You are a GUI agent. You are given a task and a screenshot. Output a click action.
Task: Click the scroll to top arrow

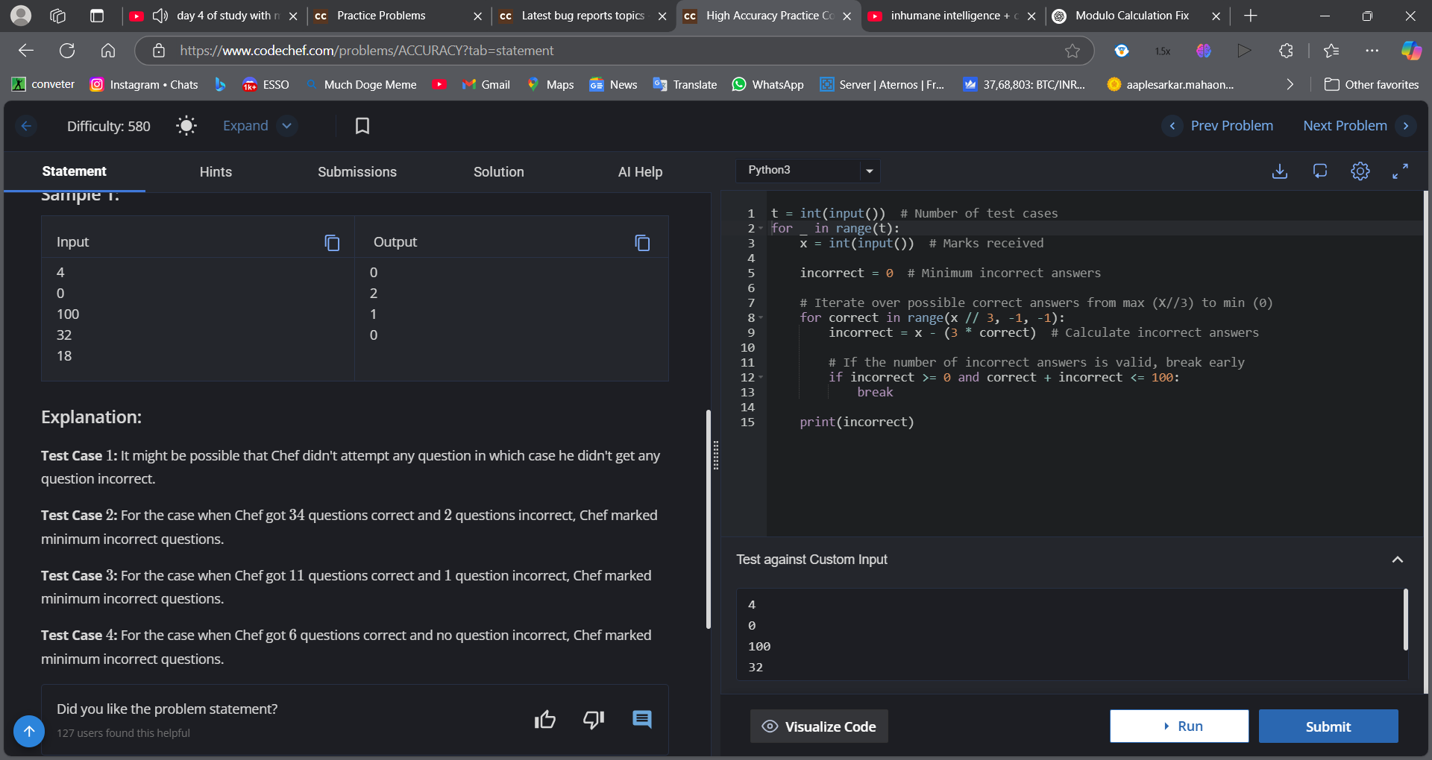point(29,731)
